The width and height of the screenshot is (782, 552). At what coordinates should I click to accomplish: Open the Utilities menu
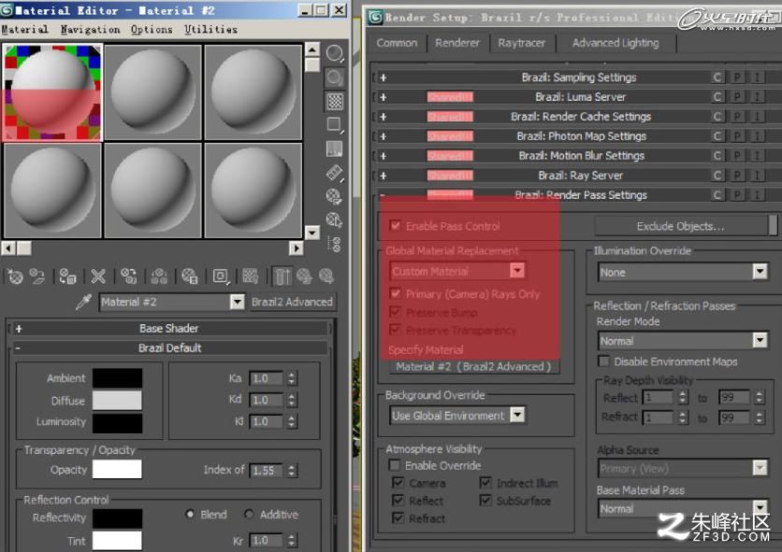[211, 29]
